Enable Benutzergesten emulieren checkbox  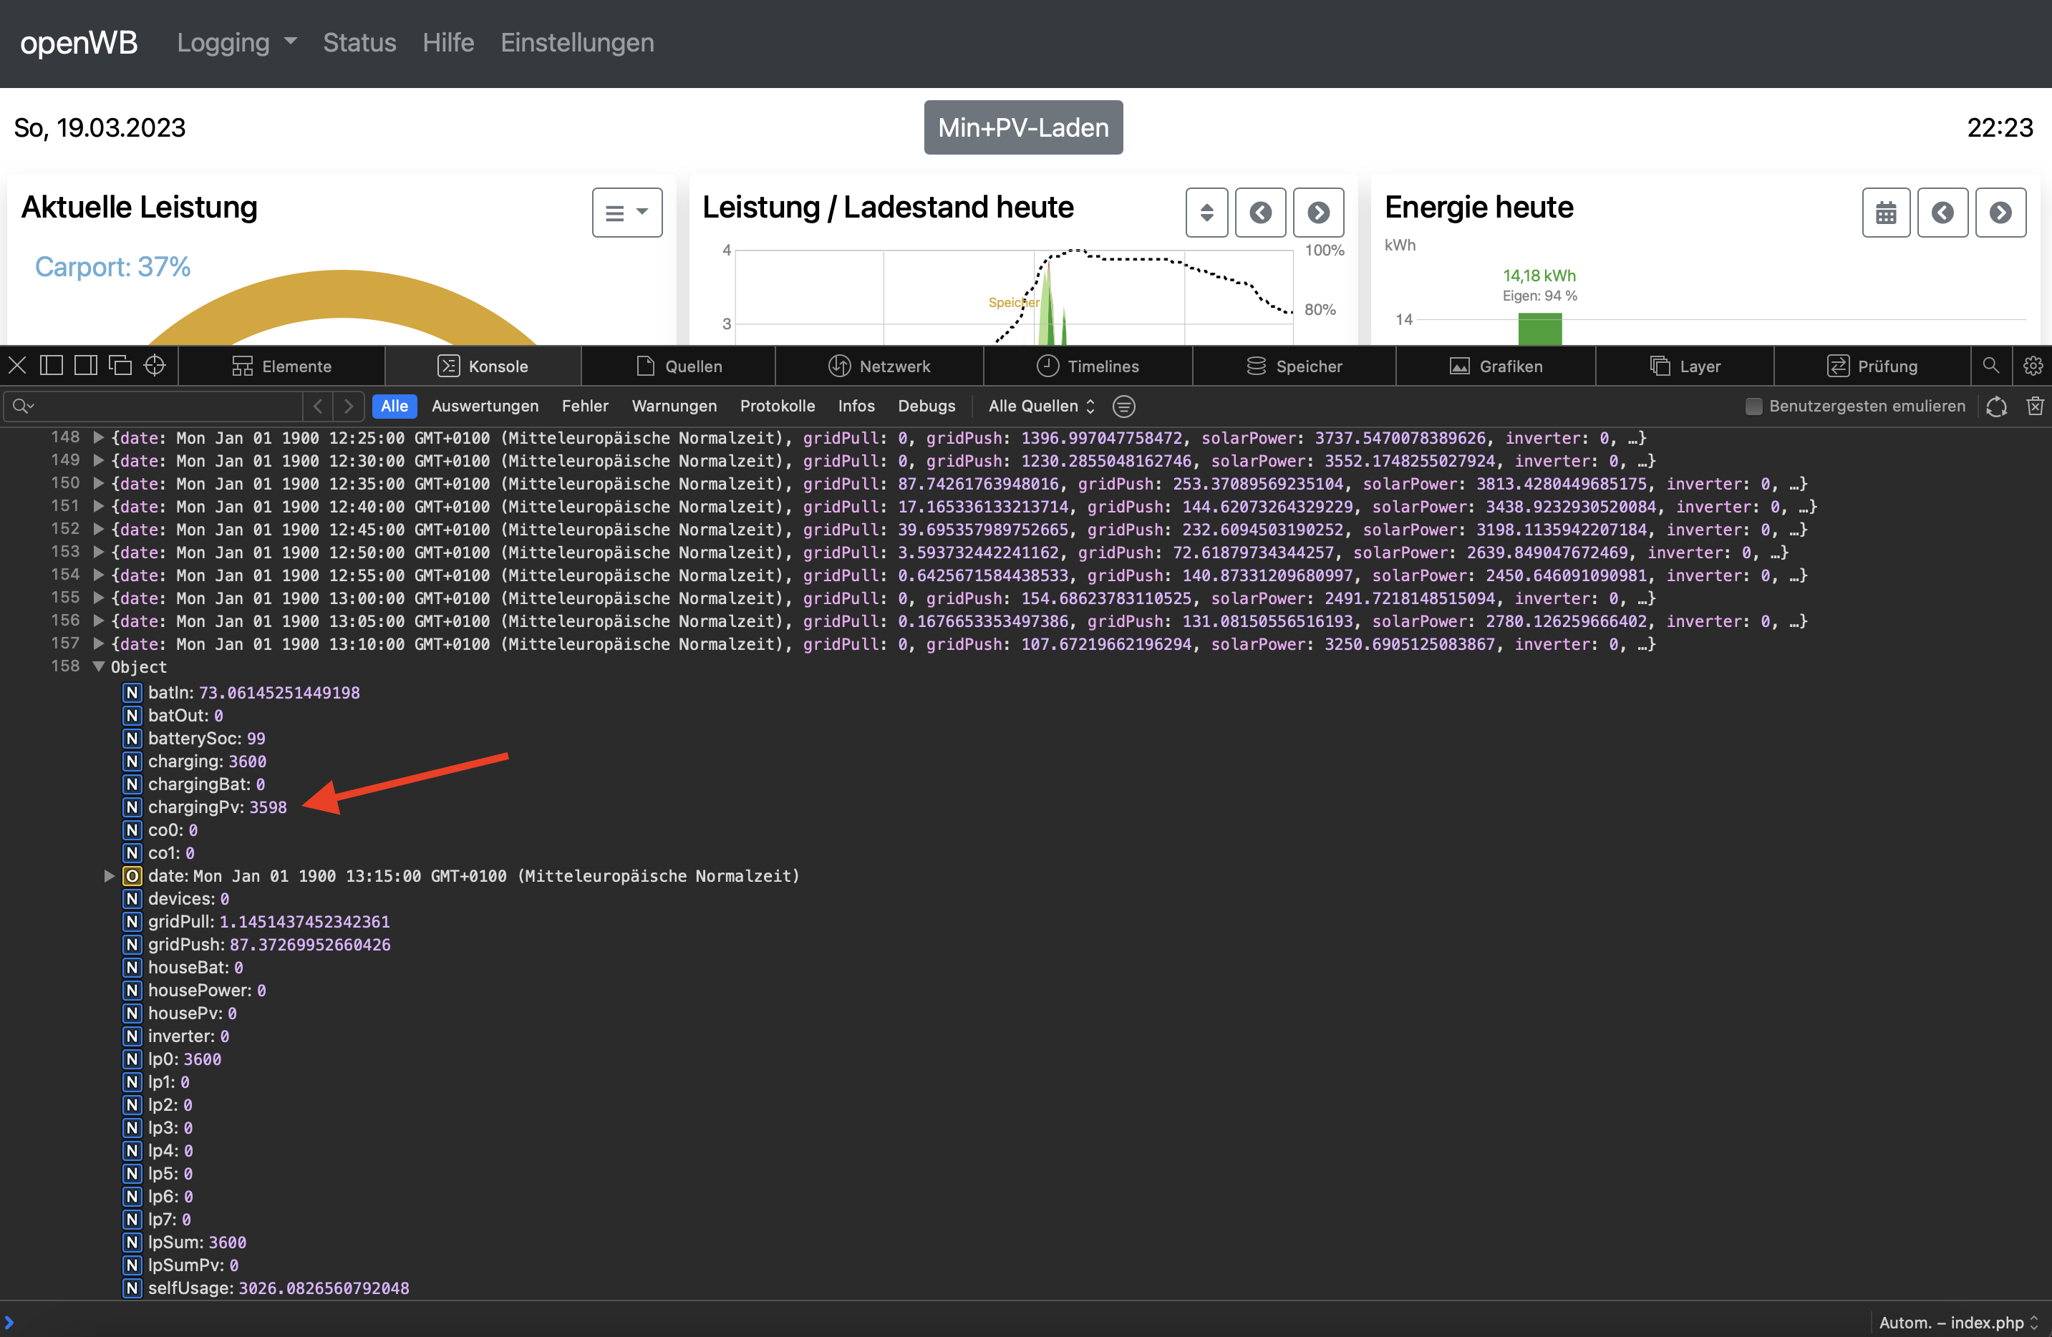point(1753,406)
